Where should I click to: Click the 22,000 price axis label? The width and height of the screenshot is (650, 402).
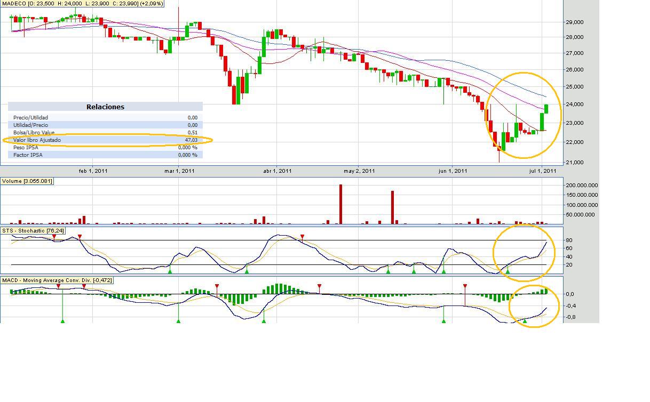pyautogui.click(x=574, y=142)
